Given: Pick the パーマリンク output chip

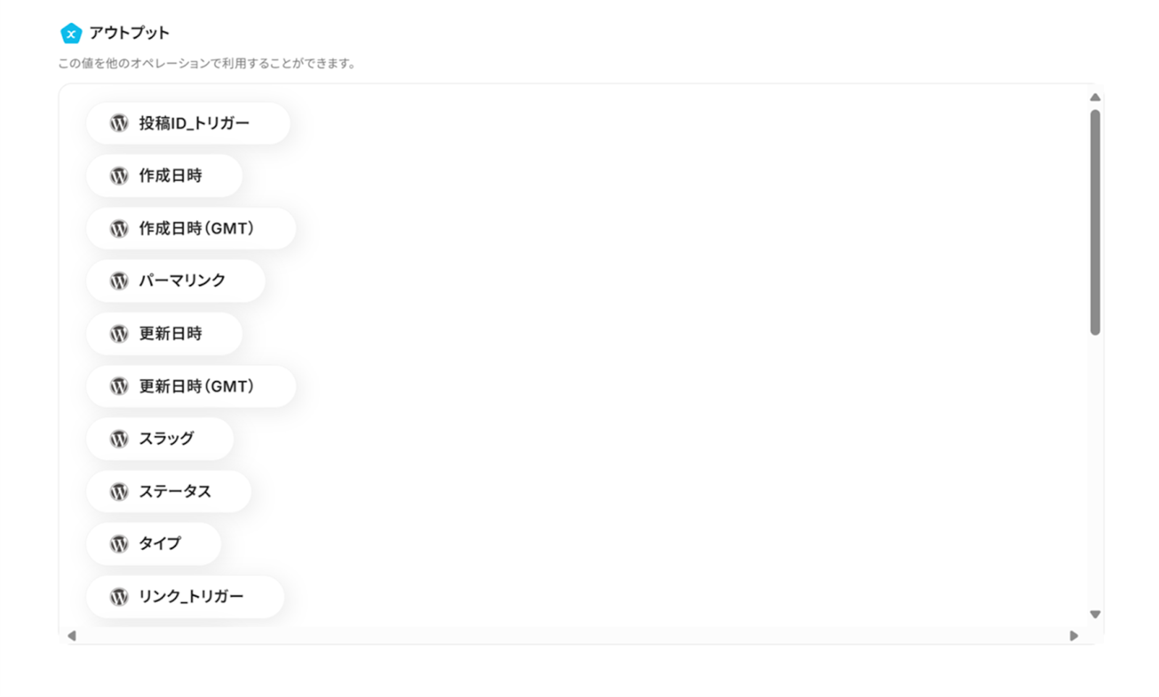Looking at the screenshot, I should pyautogui.click(x=176, y=281).
